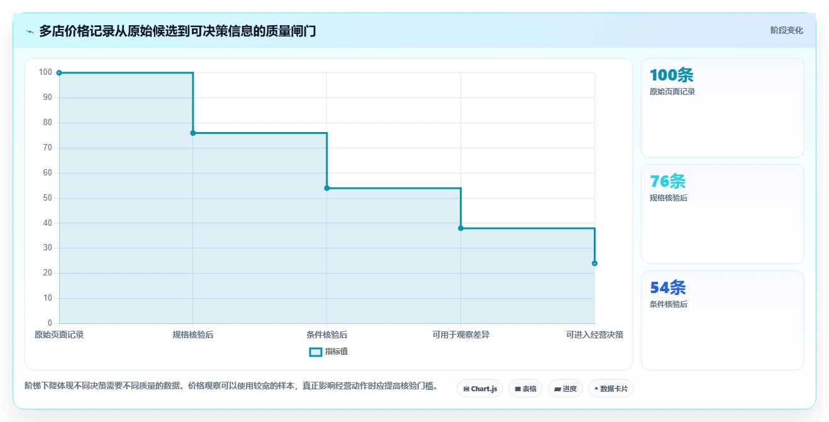Click the 54条 value in the third card
Image resolution: width=829 pixels, height=422 pixels.
point(667,288)
